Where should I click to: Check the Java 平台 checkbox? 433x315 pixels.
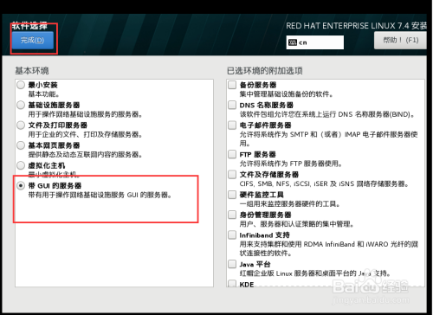232,264
